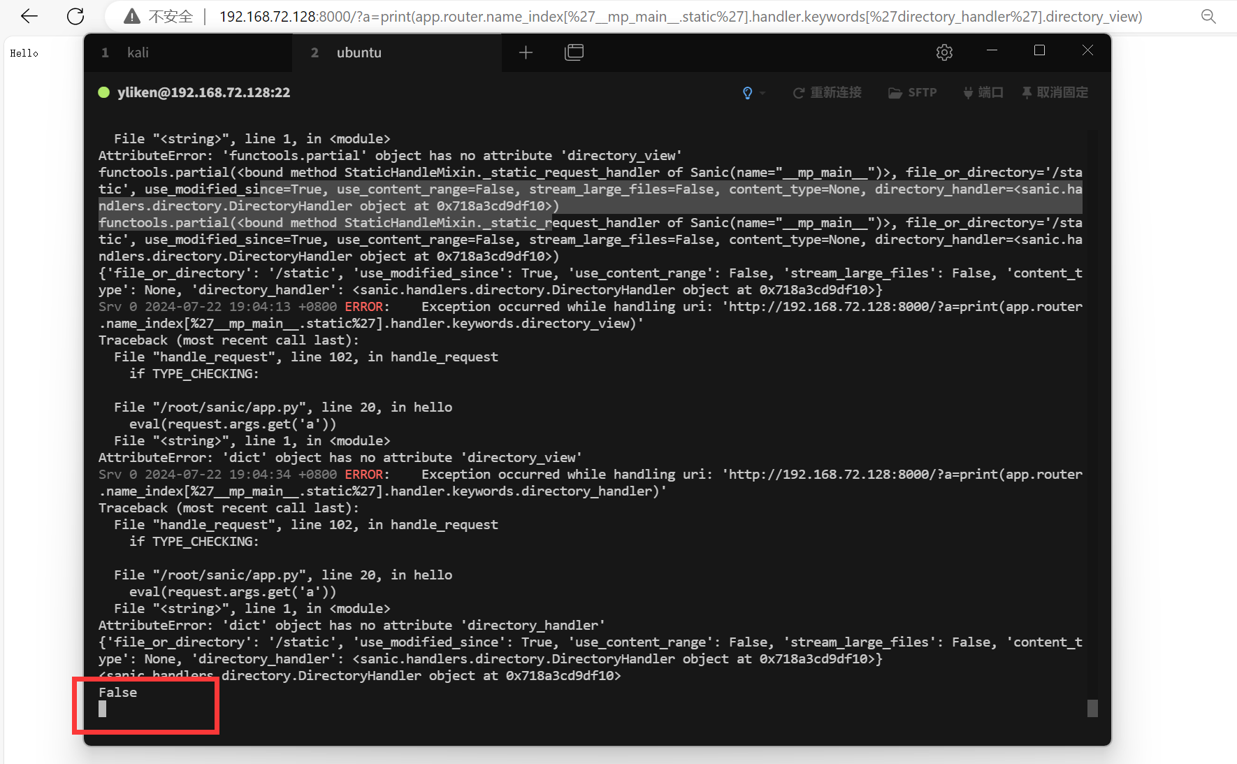Screen dimensions: 1237x764
Task: Open the zoom magnifier in address bar
Action: pyautogui.click(x=1208, y=16)
